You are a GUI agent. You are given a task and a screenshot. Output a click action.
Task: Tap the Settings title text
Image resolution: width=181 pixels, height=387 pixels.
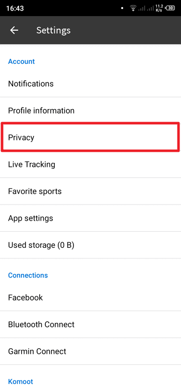point(53,30)
